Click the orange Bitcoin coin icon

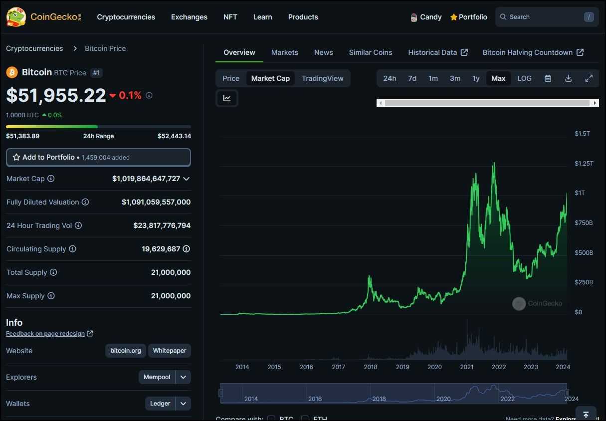click(12, 72)
